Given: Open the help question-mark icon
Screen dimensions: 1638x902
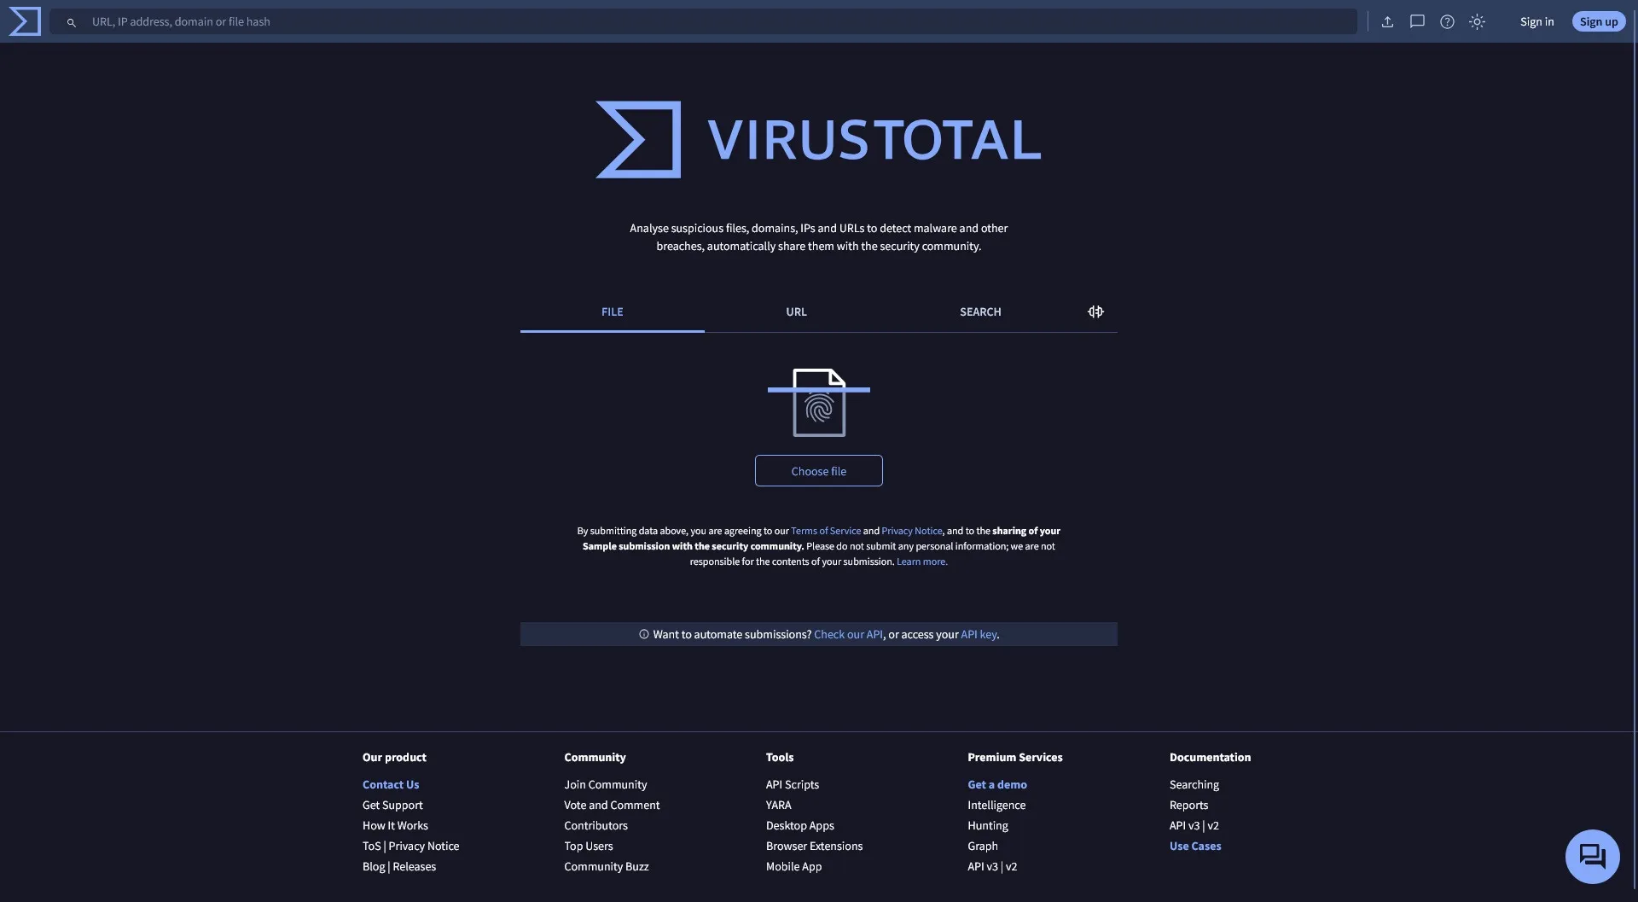Looking at the screenshot, I should click(1447, 21).
